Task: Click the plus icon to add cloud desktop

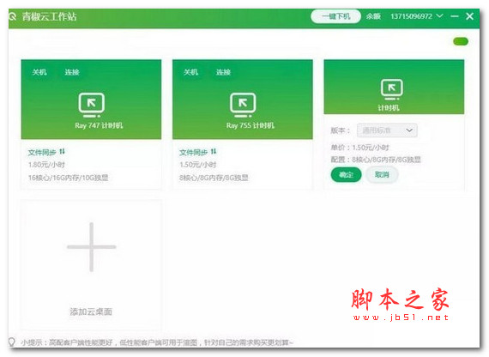Action: (92, 247)
